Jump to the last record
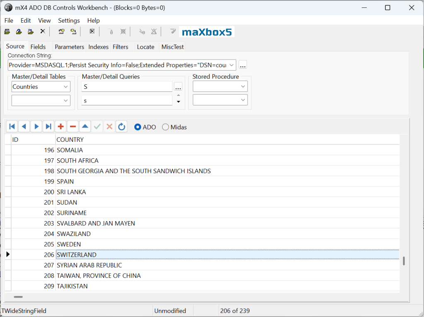The image size is (424, 317). [48, 127]
